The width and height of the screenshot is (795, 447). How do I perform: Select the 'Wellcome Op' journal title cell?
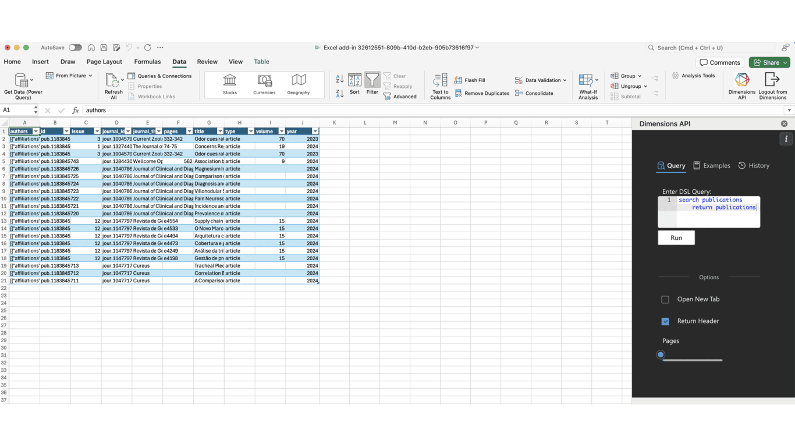click(x=147, y=161)
